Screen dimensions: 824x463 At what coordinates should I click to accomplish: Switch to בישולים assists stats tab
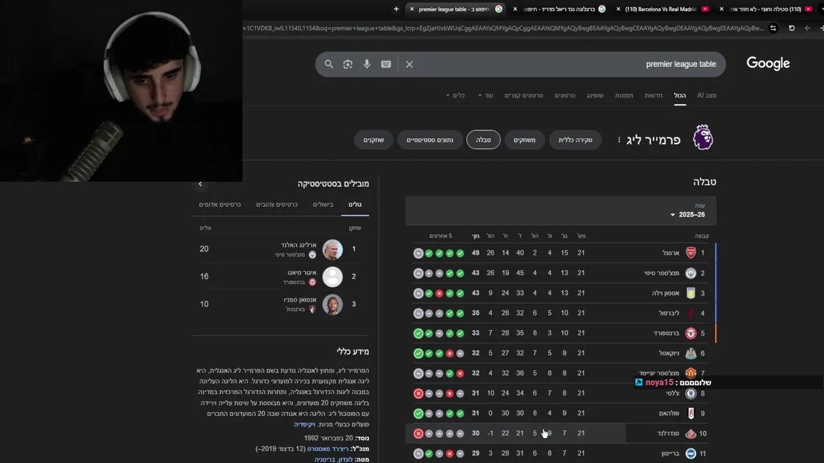(323, 204)
